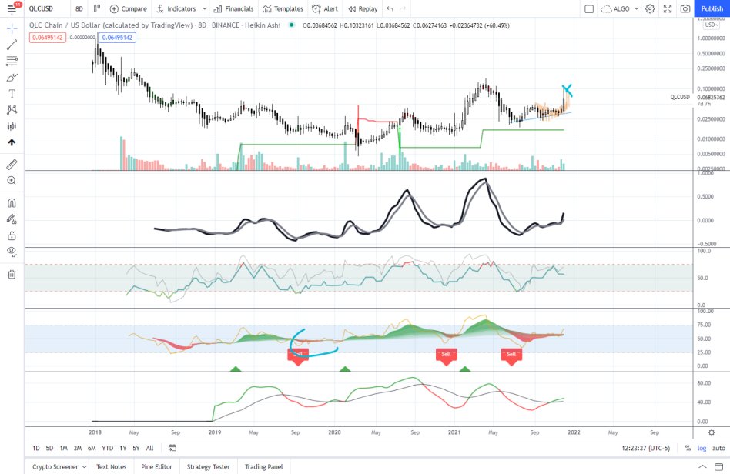Open the ALGO saved layout dropdown
This screenshot has height=474, width=730.
620,8
